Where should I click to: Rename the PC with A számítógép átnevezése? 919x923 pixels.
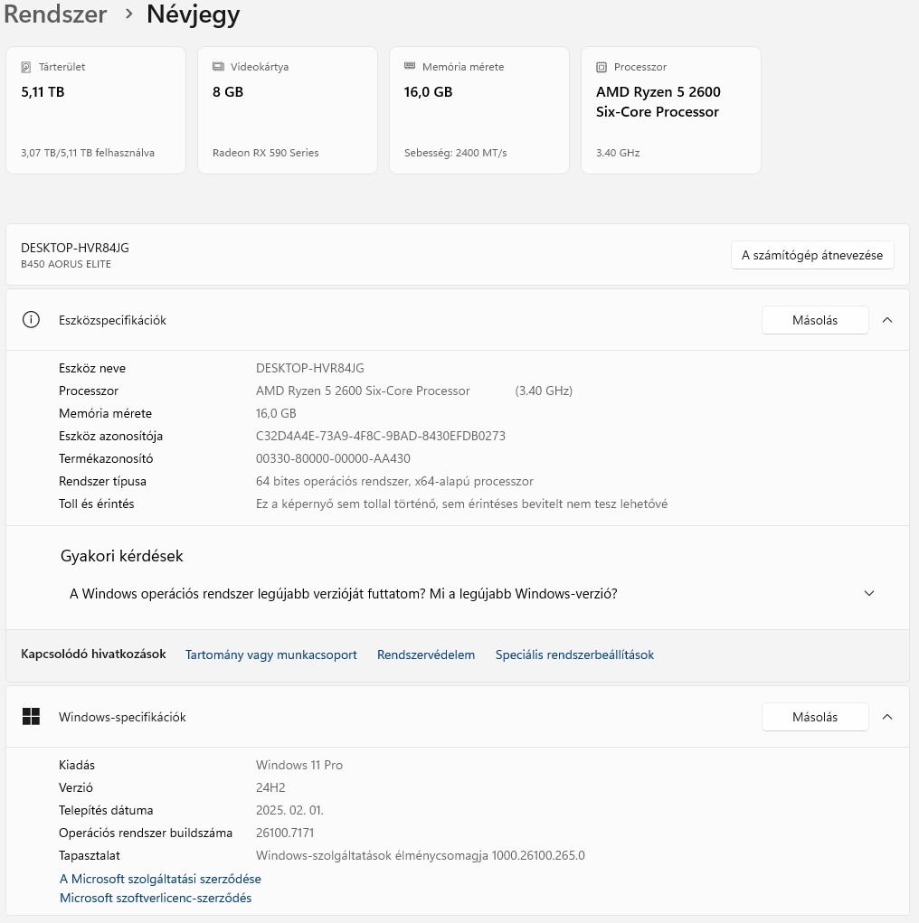(811, 255)
